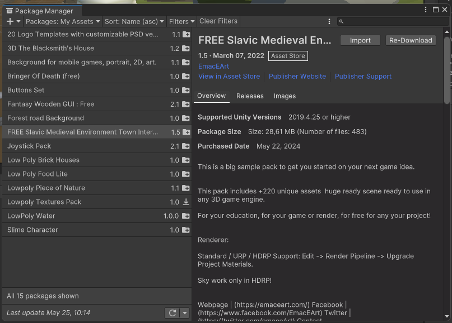Expand the refresh options dropdown arrow
This screenshot has width=452, height=323.
(x=185, y=313)
